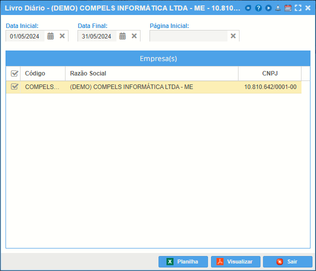Open the help question mark icon
This screenshot has height=271, width=316.
(x=258, y=8)
